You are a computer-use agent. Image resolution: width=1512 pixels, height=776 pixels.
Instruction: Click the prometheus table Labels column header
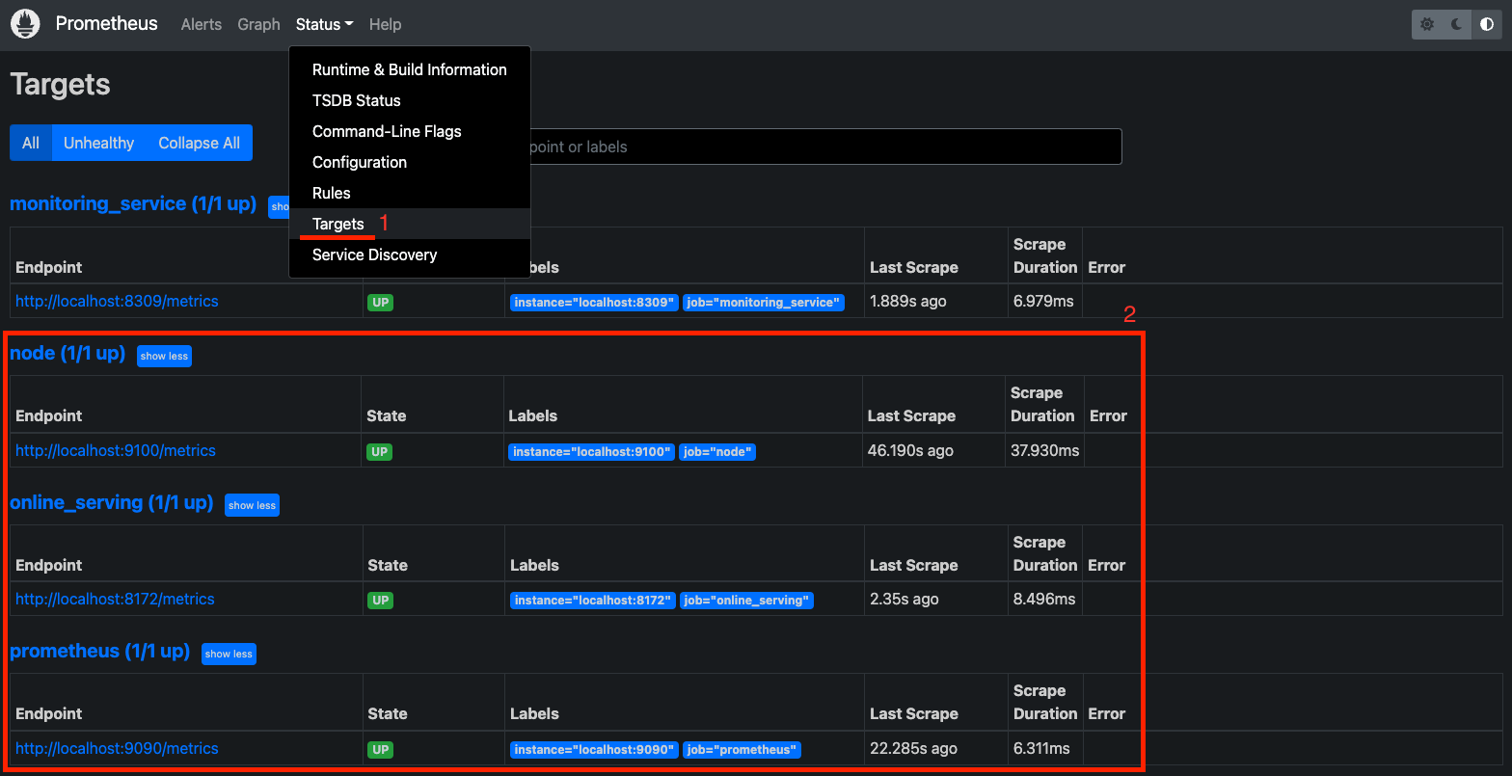[x=534, y=713]
